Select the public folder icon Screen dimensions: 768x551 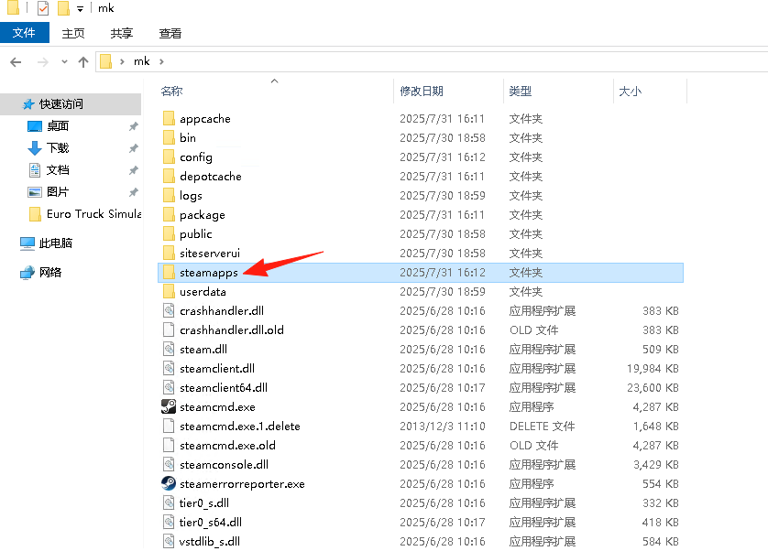(169, 233)
